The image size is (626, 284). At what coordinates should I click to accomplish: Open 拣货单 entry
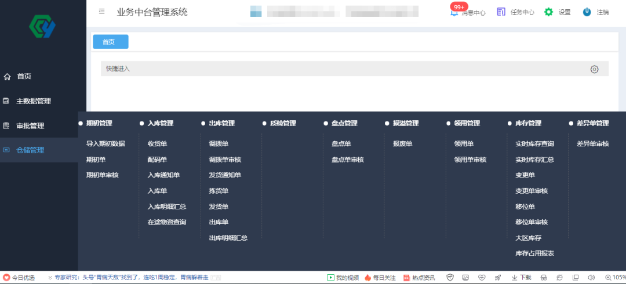219,191
